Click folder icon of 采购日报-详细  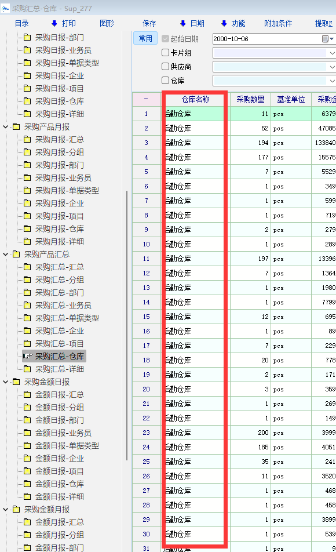[27, 114]
